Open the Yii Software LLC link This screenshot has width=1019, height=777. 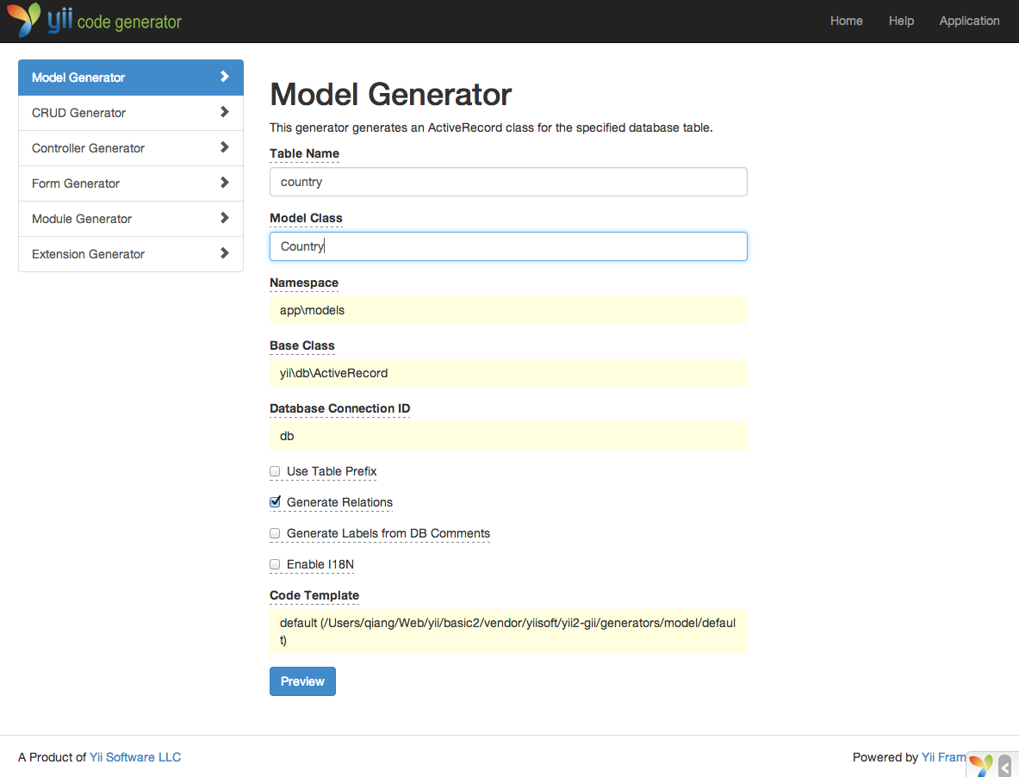[135, 757]
